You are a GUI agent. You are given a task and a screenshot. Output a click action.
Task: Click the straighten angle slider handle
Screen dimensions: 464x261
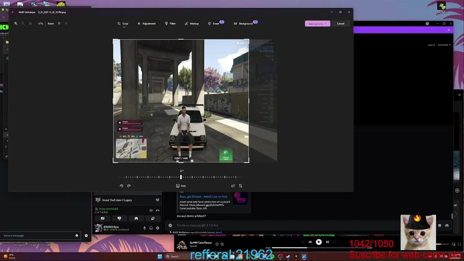181,177
